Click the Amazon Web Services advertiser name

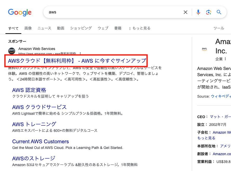click(x=37, y=49)
